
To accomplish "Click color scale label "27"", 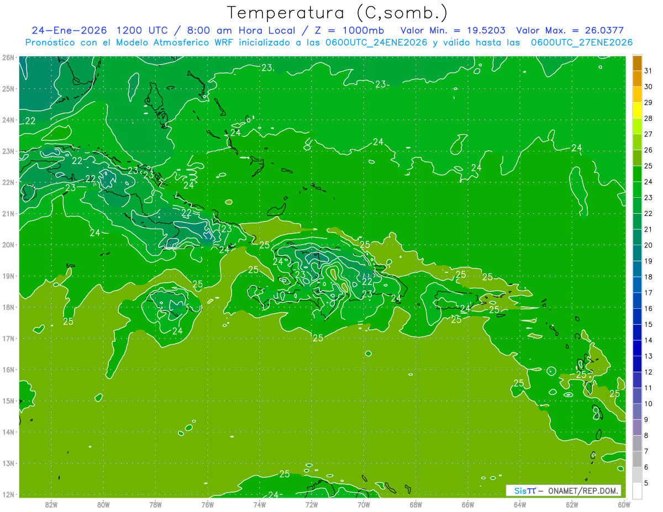I will 648,134.
